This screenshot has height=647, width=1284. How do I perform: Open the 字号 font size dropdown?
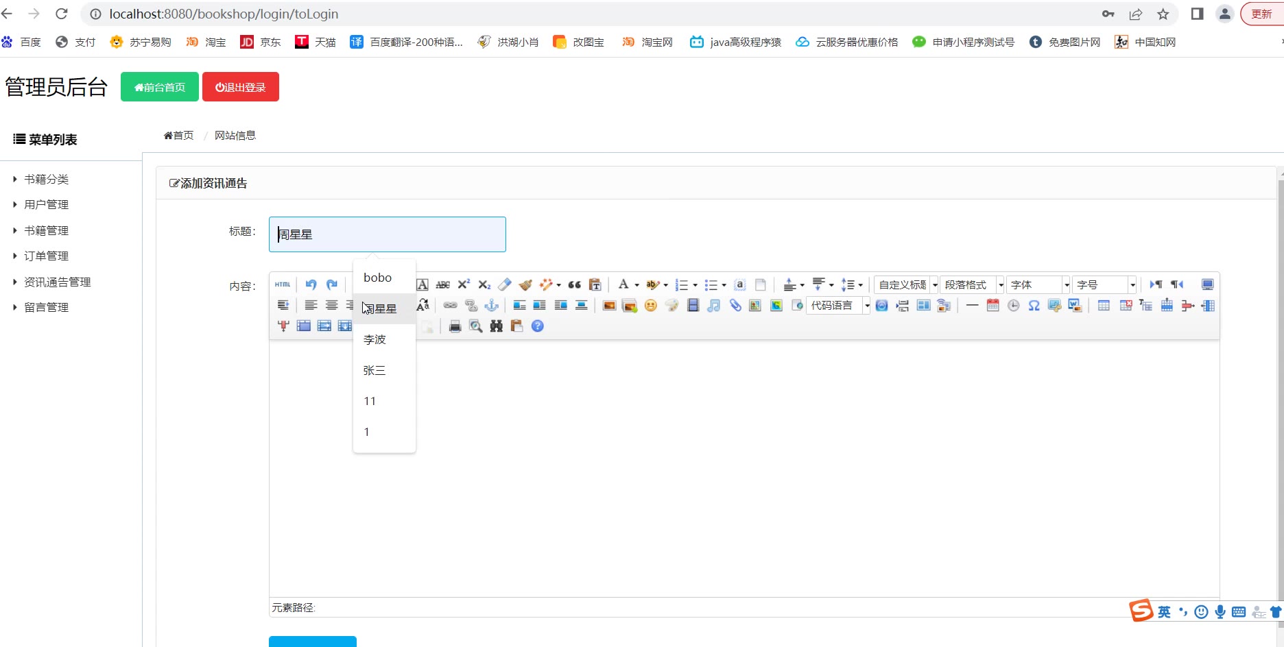coord(1104,284)
